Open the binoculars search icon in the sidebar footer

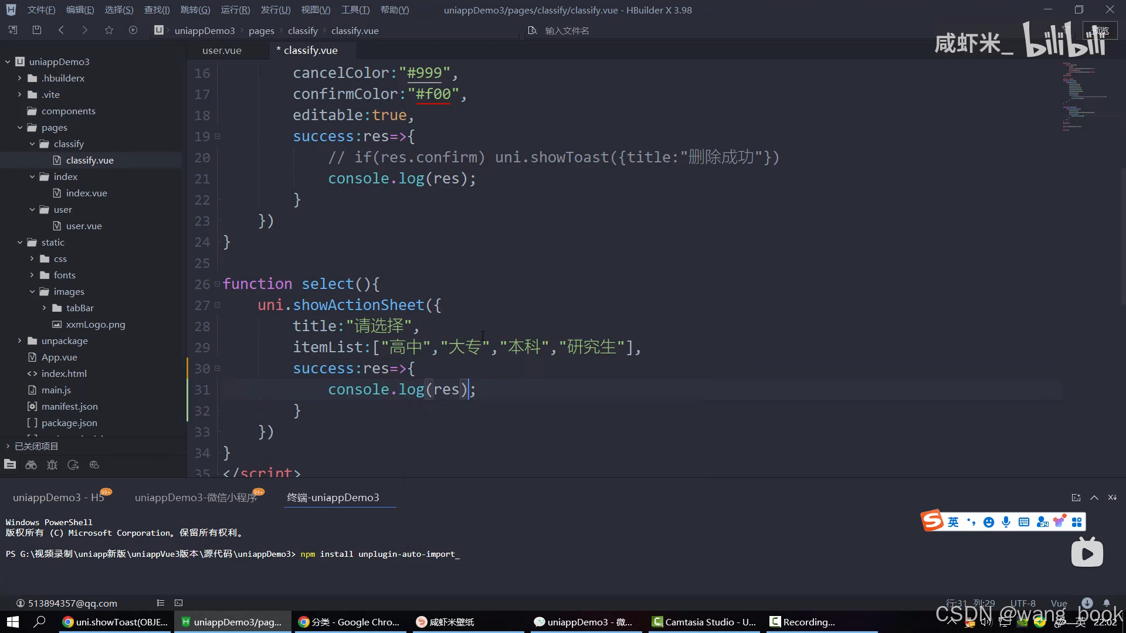point(31,465)
